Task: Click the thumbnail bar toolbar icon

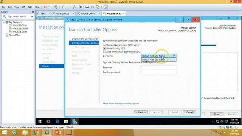Action: 87,7
